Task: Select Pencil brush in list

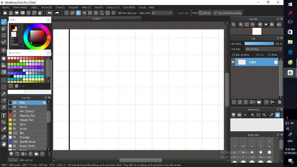Action: (27, 107)
